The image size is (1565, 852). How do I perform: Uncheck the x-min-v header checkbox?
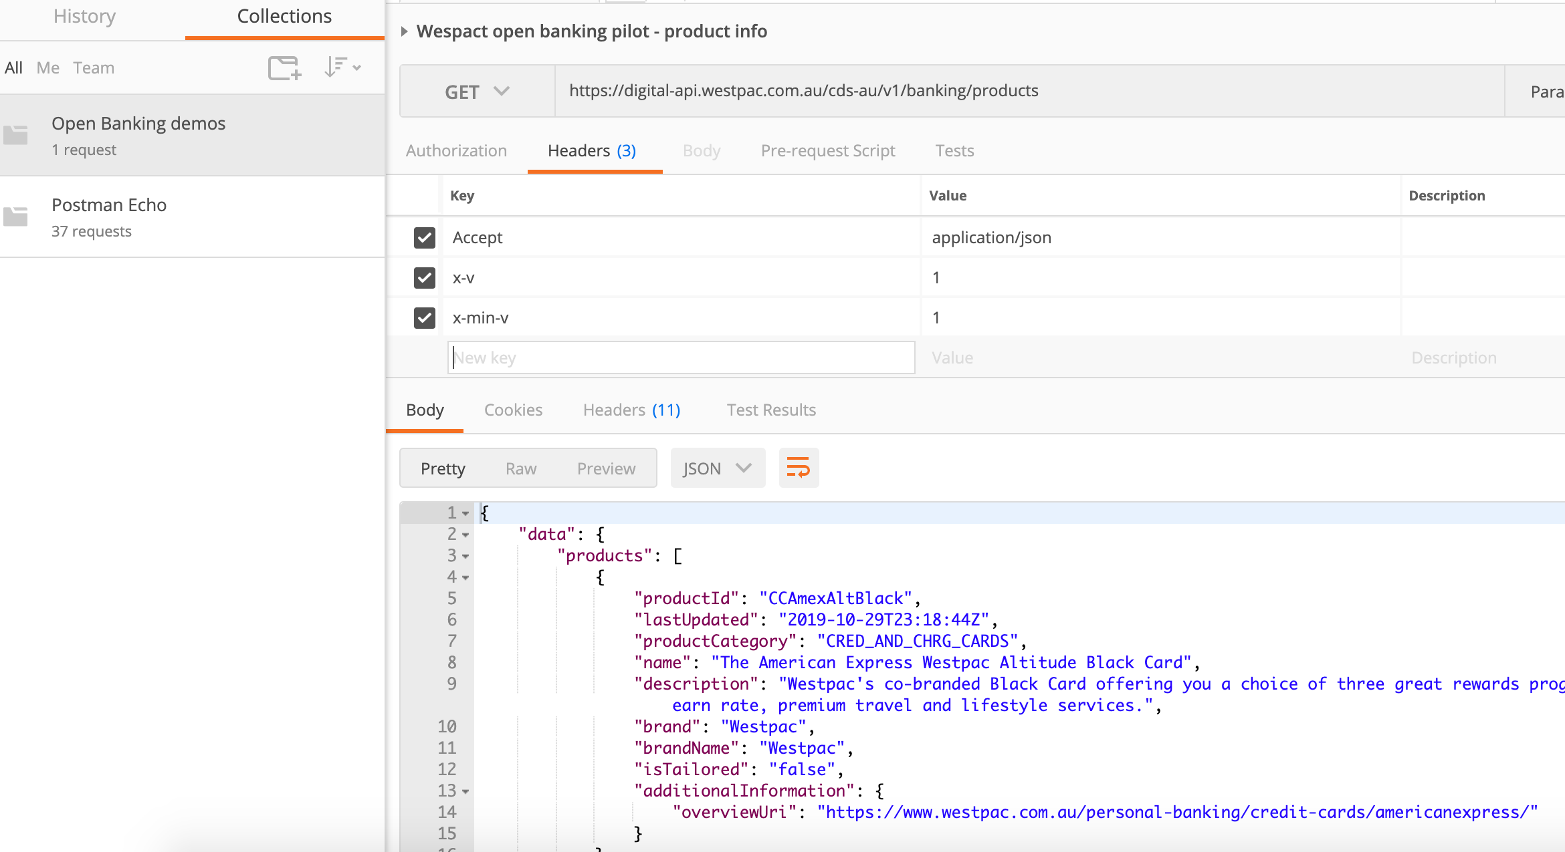click(x=425, y=317)
